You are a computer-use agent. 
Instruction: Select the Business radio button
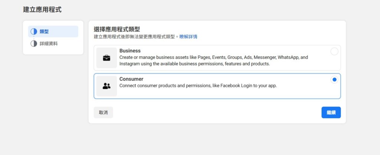tap(334, 52)
